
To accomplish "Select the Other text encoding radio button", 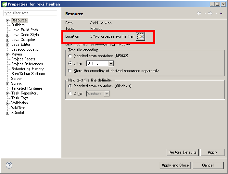I will (x=70, y=63).
